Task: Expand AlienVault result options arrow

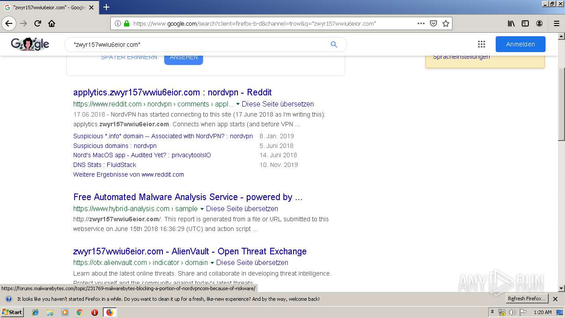Action: coord(212,263)
